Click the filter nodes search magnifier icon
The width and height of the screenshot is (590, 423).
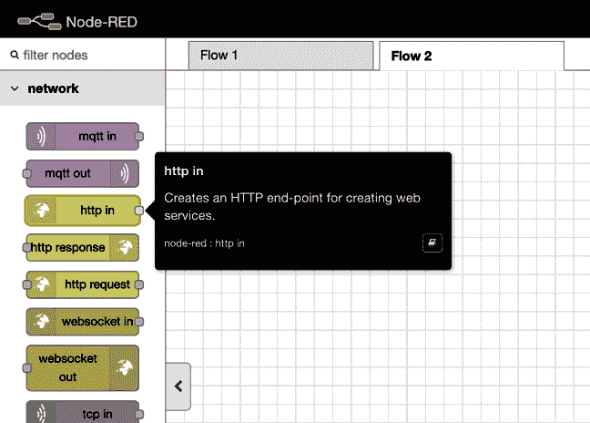coord(15,55)
